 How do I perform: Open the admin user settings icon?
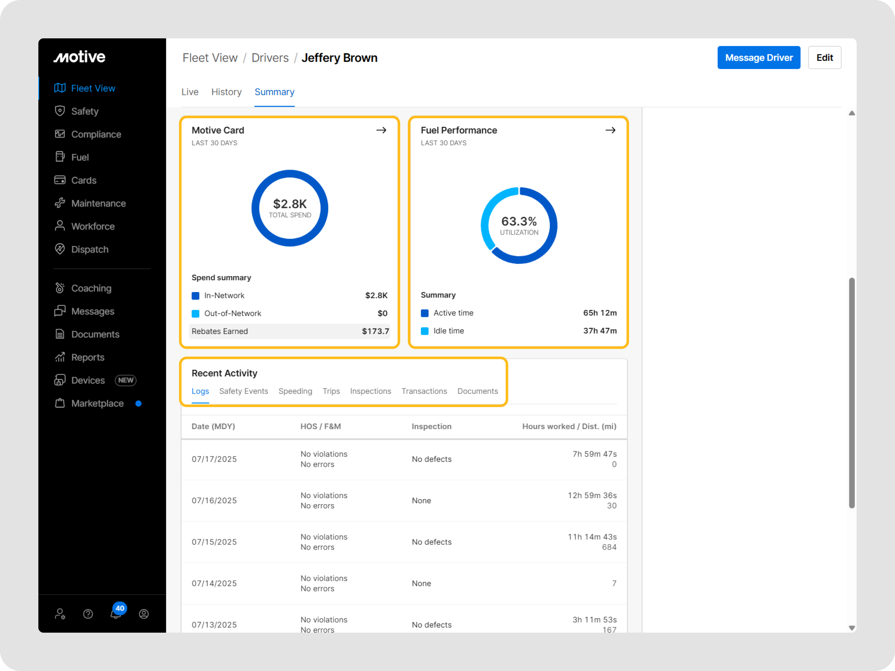(x=60, y=614)
